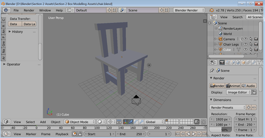
Task: Switch to the Modifiers wrench tab
Action: pos(254,63)
